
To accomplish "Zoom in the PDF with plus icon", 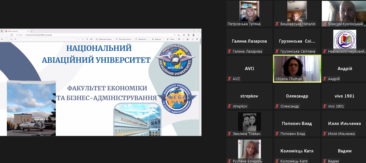I will pos(83,39).
